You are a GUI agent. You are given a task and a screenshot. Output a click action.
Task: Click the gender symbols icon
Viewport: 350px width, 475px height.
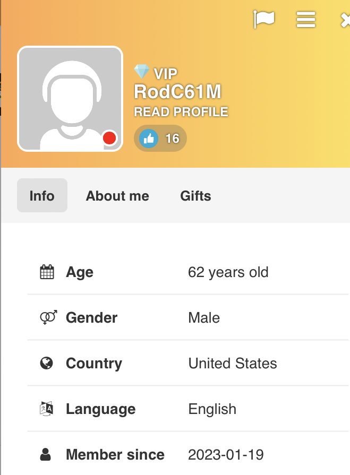pos(48,317)
